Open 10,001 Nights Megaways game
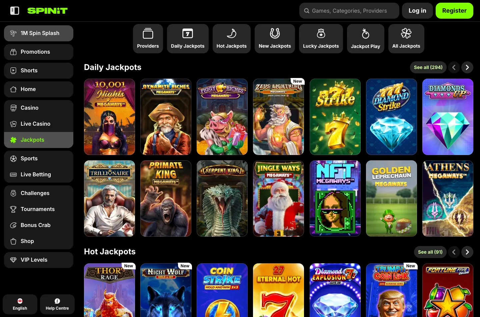Image resolution: width=480 pixels, height=317 pixels. [109, 117]
